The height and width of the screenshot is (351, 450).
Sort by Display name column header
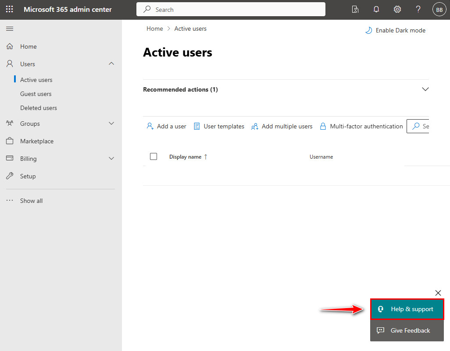tap(185, 157)
